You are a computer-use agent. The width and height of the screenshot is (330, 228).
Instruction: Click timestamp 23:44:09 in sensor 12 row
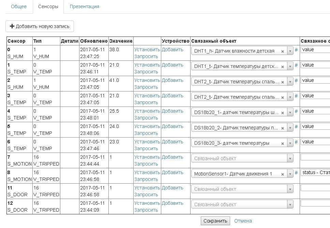click(89, 210)
